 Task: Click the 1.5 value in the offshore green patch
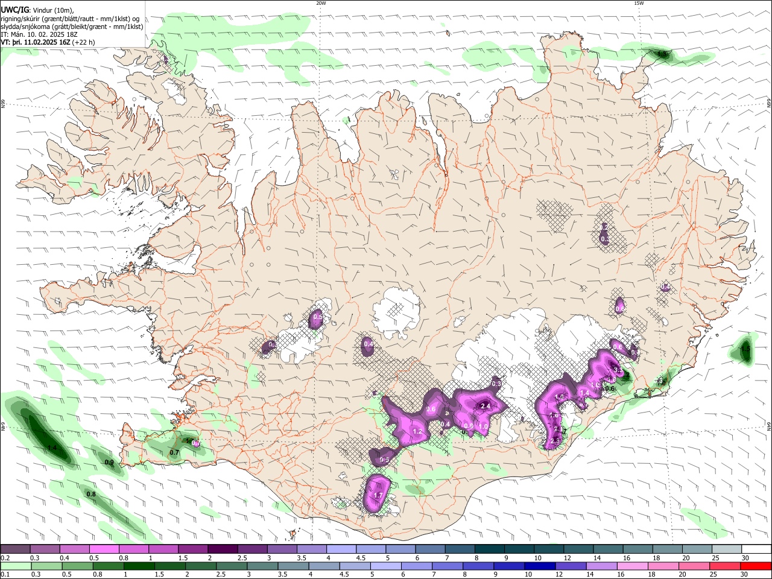click(745, 349)
